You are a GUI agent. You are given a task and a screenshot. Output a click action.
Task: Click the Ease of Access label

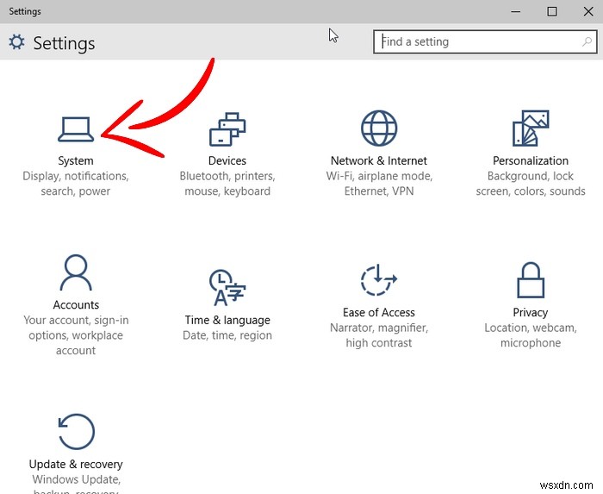[x=379, y=312]
